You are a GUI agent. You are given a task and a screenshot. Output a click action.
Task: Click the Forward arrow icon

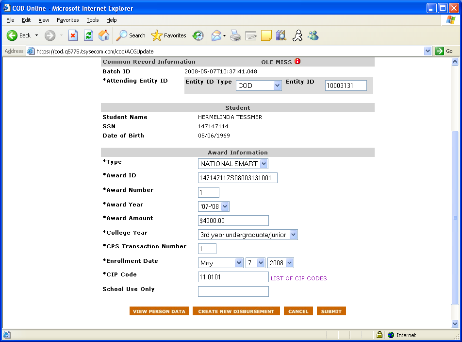tap(50, 35)
